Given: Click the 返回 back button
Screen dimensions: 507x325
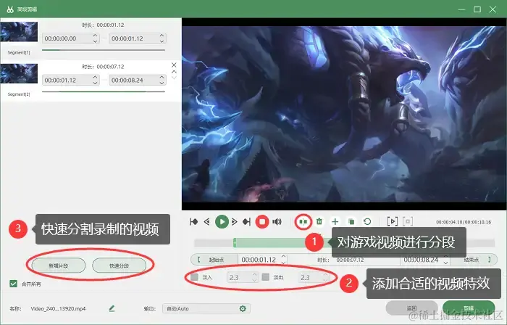Looking at the screenshot, I should point(411,308).
